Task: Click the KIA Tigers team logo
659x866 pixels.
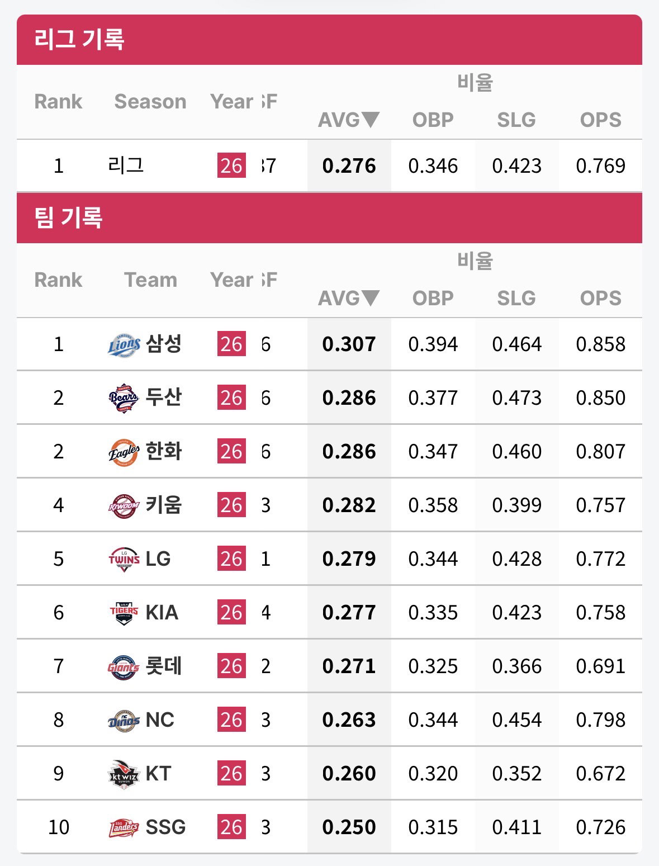Action: [x=124, y=613]
